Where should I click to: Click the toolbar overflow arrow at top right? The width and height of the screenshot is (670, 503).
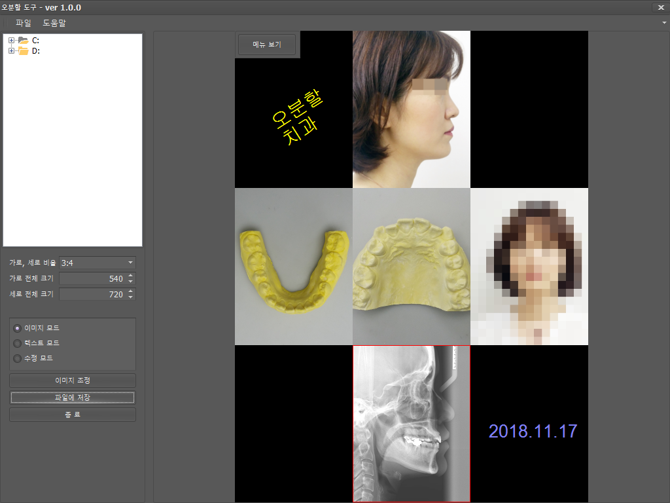(664, 23)
